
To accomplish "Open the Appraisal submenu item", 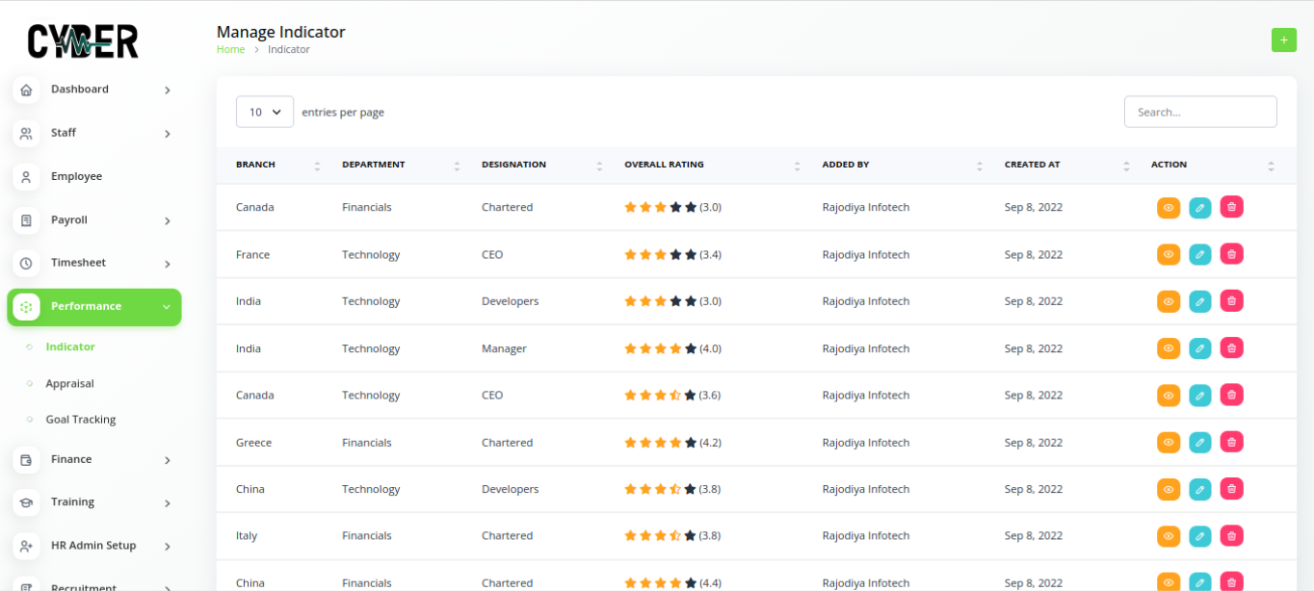I will coord(69,383).
